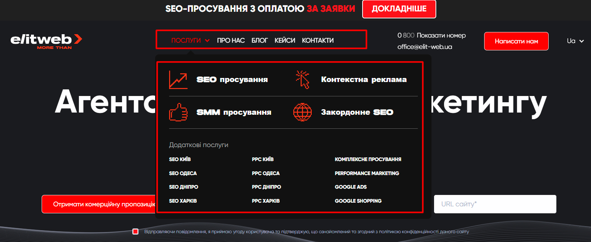Screen dimensions: 591x242
Task: Open the elitweb logo homepage link
Action: tap(46, 41)
